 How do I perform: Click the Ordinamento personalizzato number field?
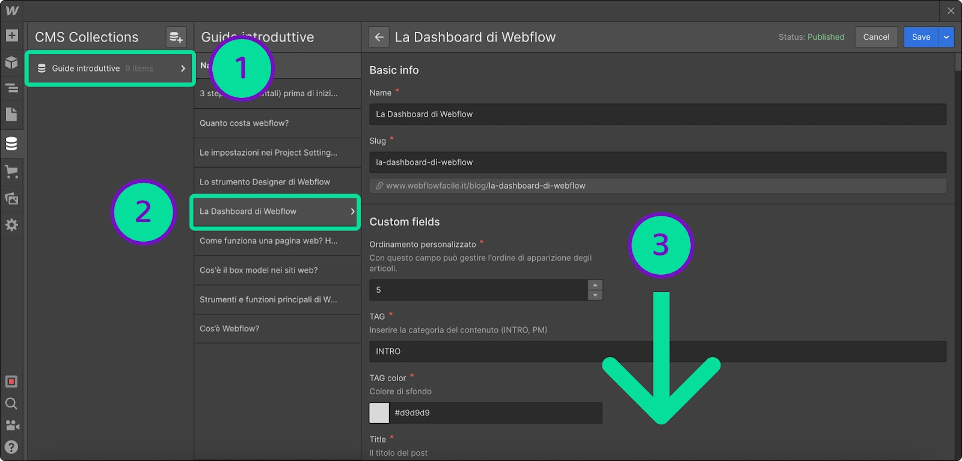(479, 290)
